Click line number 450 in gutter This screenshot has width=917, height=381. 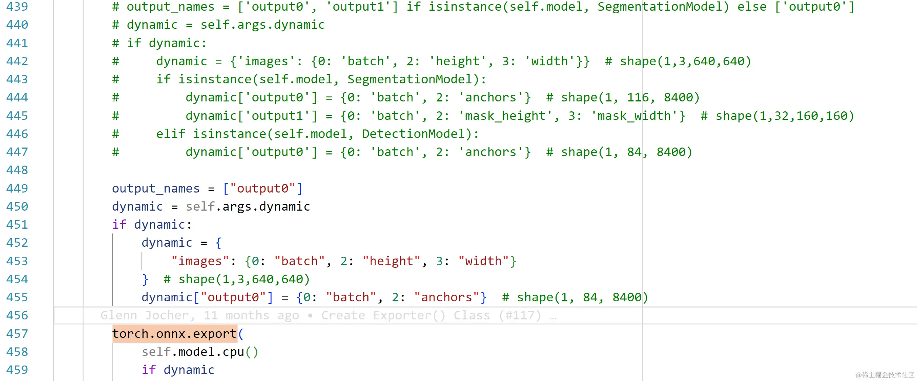click(x=17, y=207)
